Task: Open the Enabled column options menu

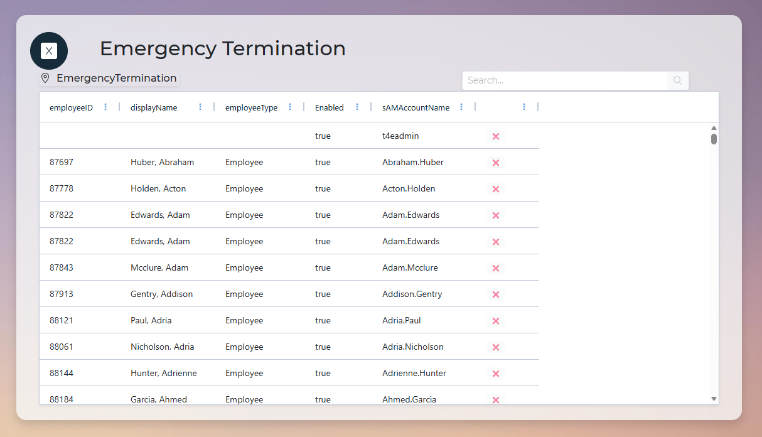Action: tap(357, 107)
